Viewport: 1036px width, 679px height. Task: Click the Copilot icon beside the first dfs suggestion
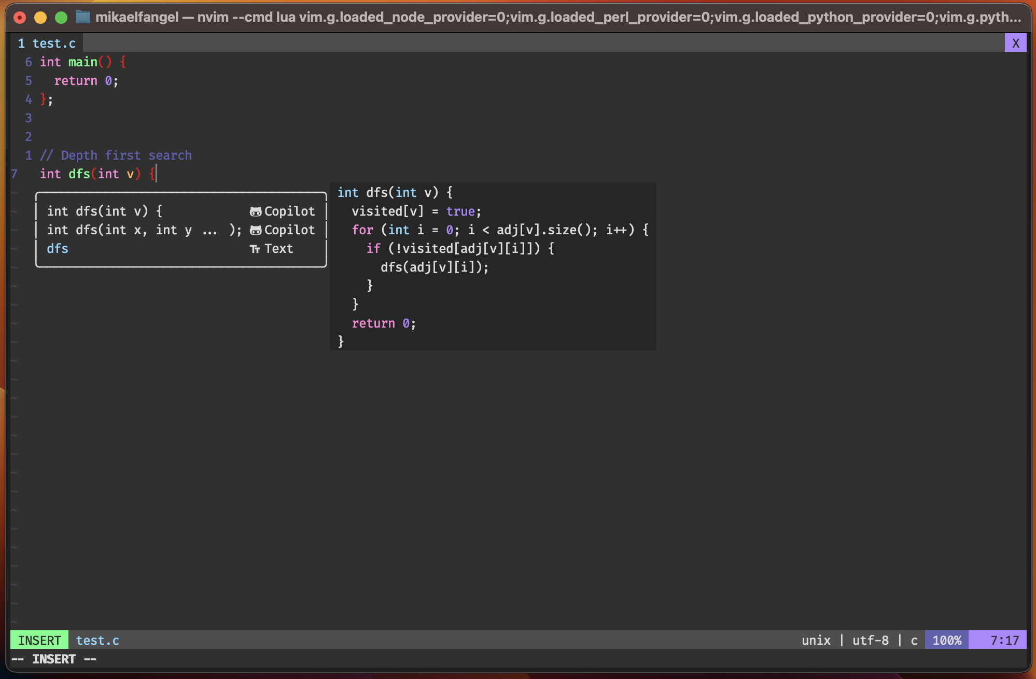(255, 211)
